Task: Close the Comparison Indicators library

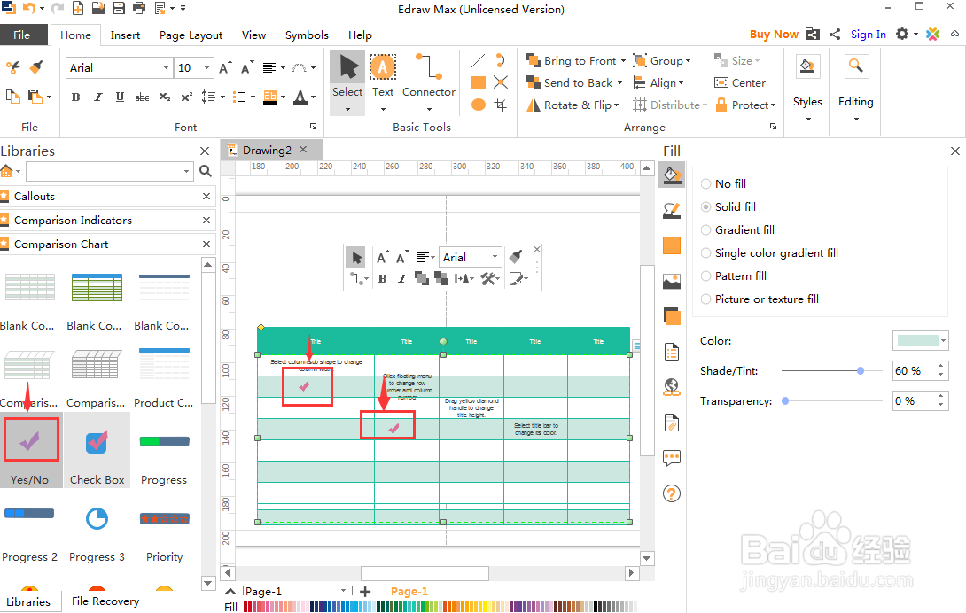Action: [x=206, y=220]
